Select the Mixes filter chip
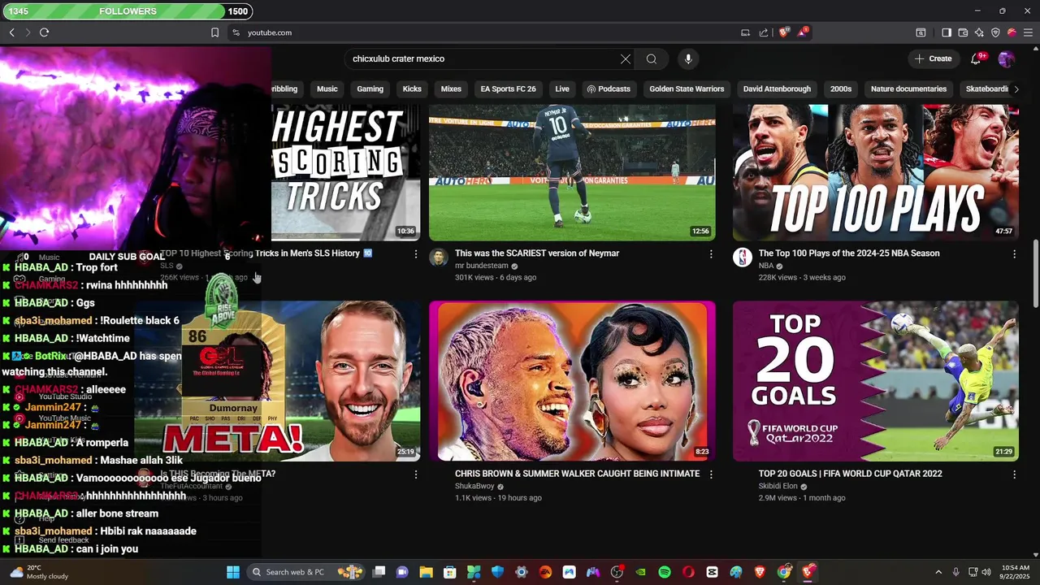Viewport: 1040px width, 585px height. click(451, 89)
